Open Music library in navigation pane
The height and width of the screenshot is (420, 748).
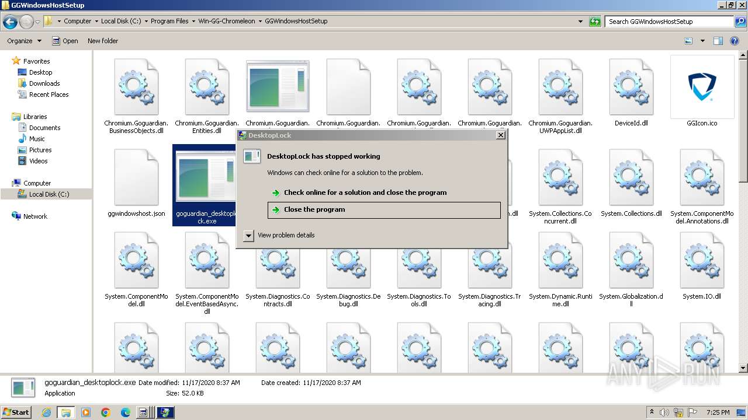(37, 139)
